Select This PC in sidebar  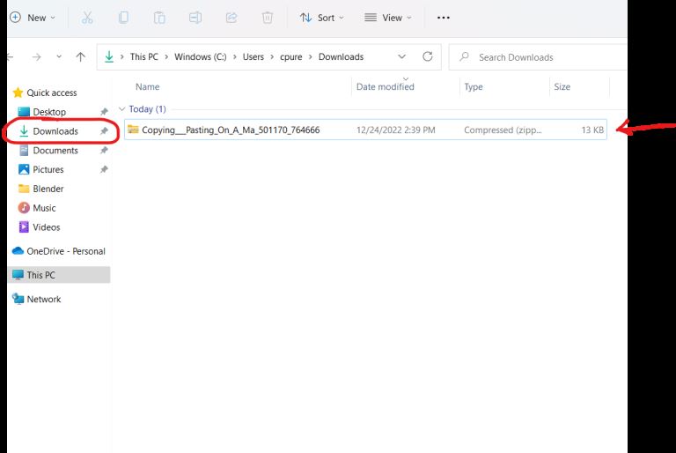click(x=59, y=275)
